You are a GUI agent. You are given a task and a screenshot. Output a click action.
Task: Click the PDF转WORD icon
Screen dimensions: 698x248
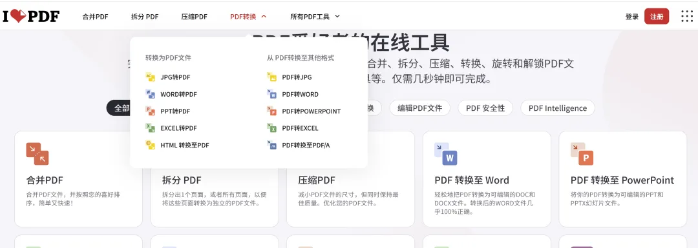(271, 94)
